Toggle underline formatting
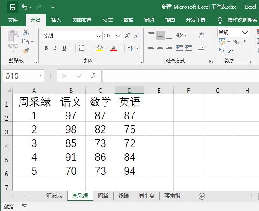Image resolution: width=259 pixels, height=211 pixels. point(64,48)
